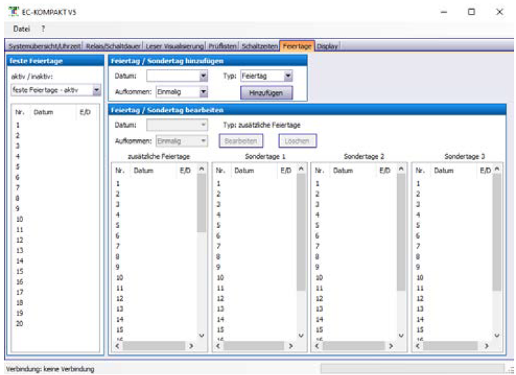Click scroll right arrow in Sondertage 3 list
The image size is (516, 375).
click(x=486, y=346)
